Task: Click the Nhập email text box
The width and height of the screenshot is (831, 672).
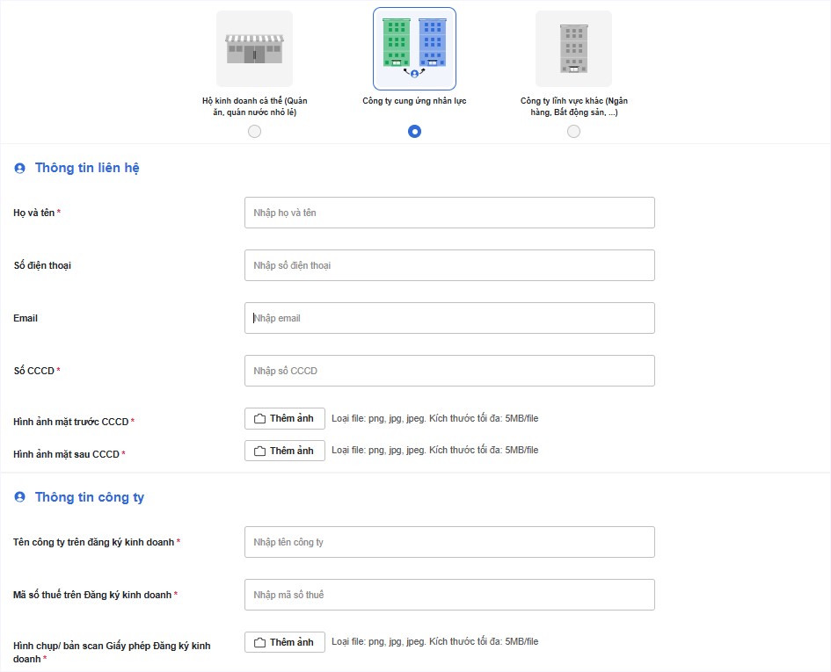Action: (x=449, y=318)
